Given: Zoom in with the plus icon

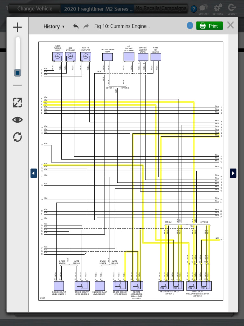Looking at the screenshot, I should pyautogui.click(x=17, y=27).
